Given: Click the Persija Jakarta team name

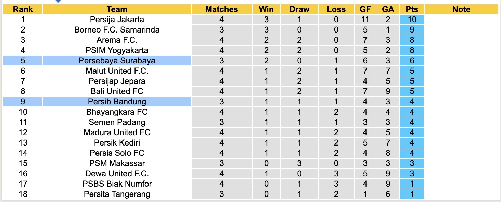Looking at the screenshot, I should (117, 20).
